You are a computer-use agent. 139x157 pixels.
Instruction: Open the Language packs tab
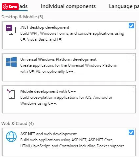click(x=124, y=6)
